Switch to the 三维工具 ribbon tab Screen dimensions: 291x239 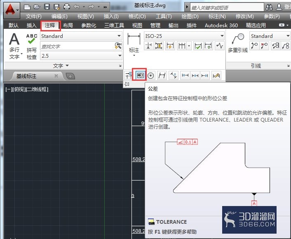(114, 25)
